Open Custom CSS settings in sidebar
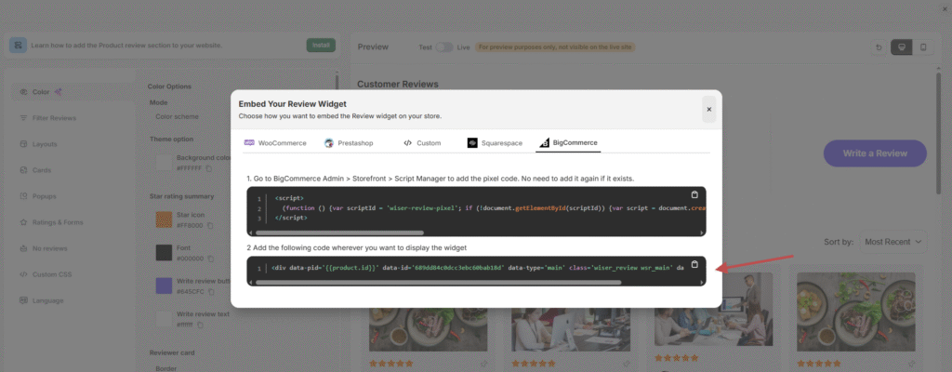This screenshot has width=952, height=372. point(53,274)
